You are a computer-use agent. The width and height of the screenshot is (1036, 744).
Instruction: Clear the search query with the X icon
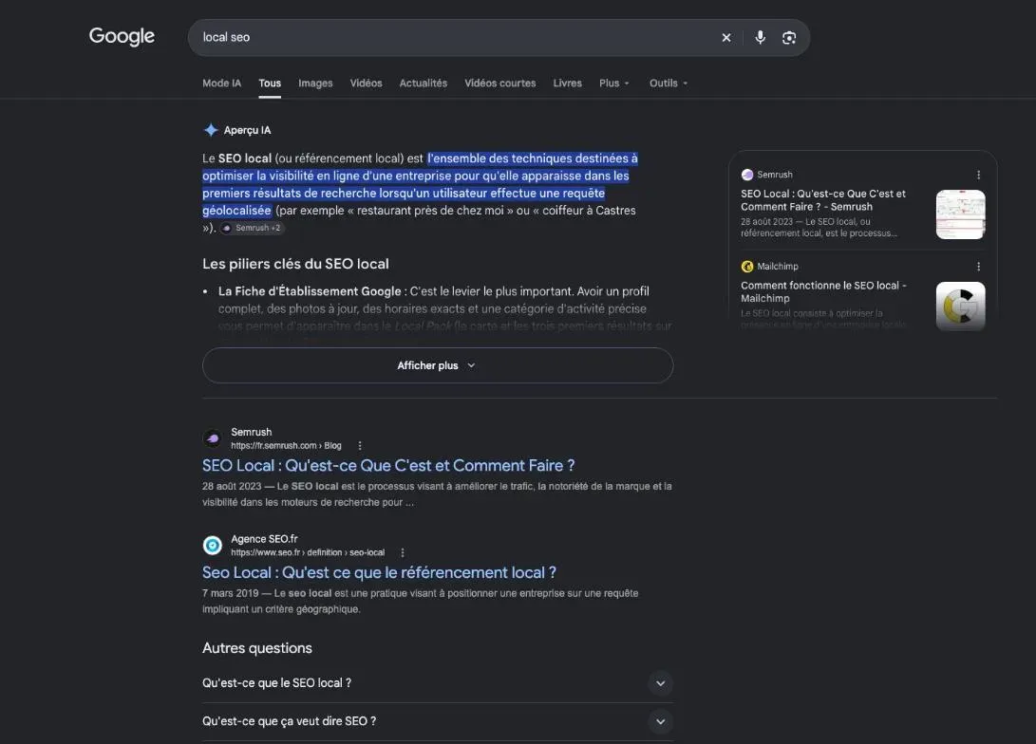click(726, 38)
